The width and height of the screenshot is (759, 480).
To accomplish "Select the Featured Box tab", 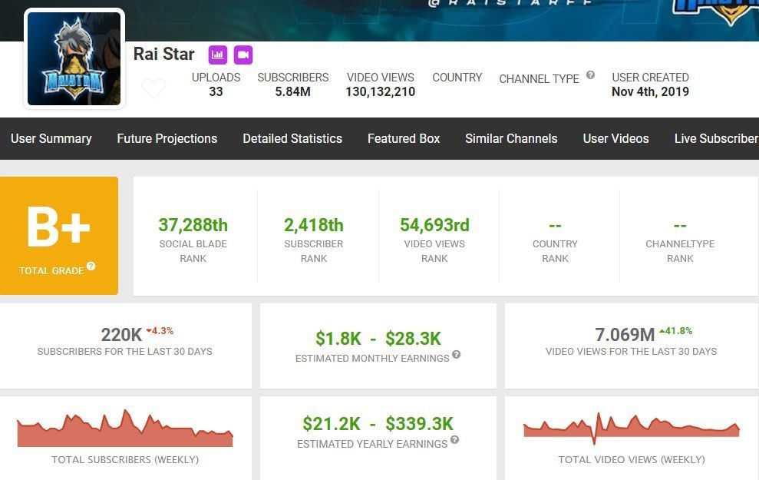I will pyautogui.click(x=404, y=138).
